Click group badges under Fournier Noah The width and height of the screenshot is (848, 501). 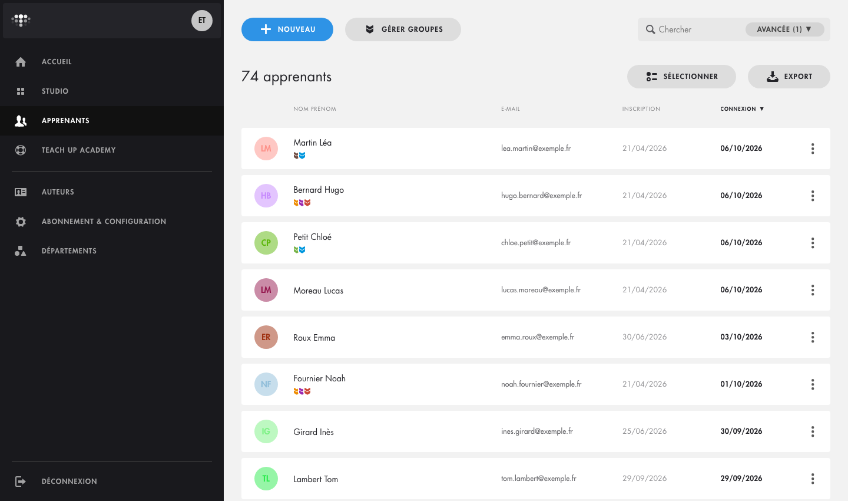click(x=302, y=391)
